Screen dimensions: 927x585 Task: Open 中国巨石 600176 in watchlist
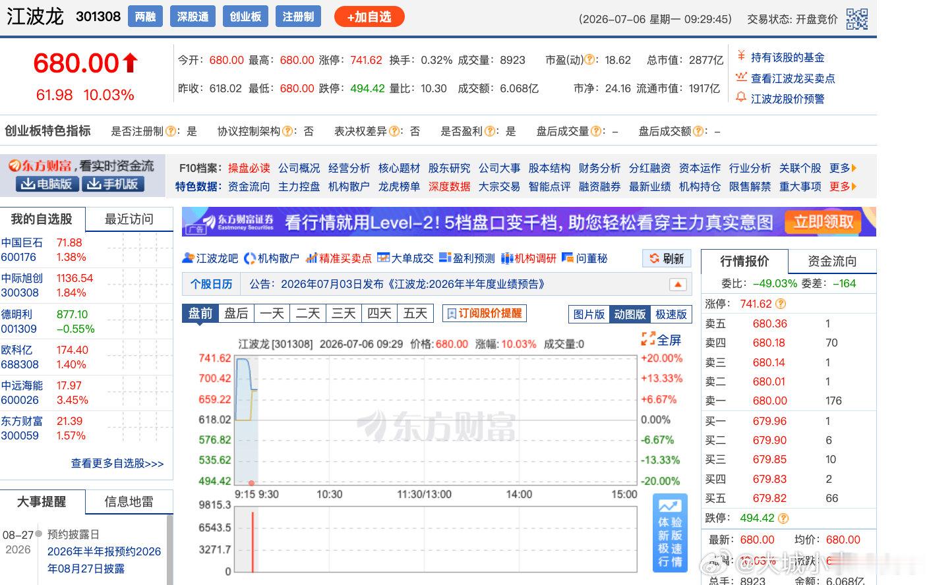[x=22, y=250]
